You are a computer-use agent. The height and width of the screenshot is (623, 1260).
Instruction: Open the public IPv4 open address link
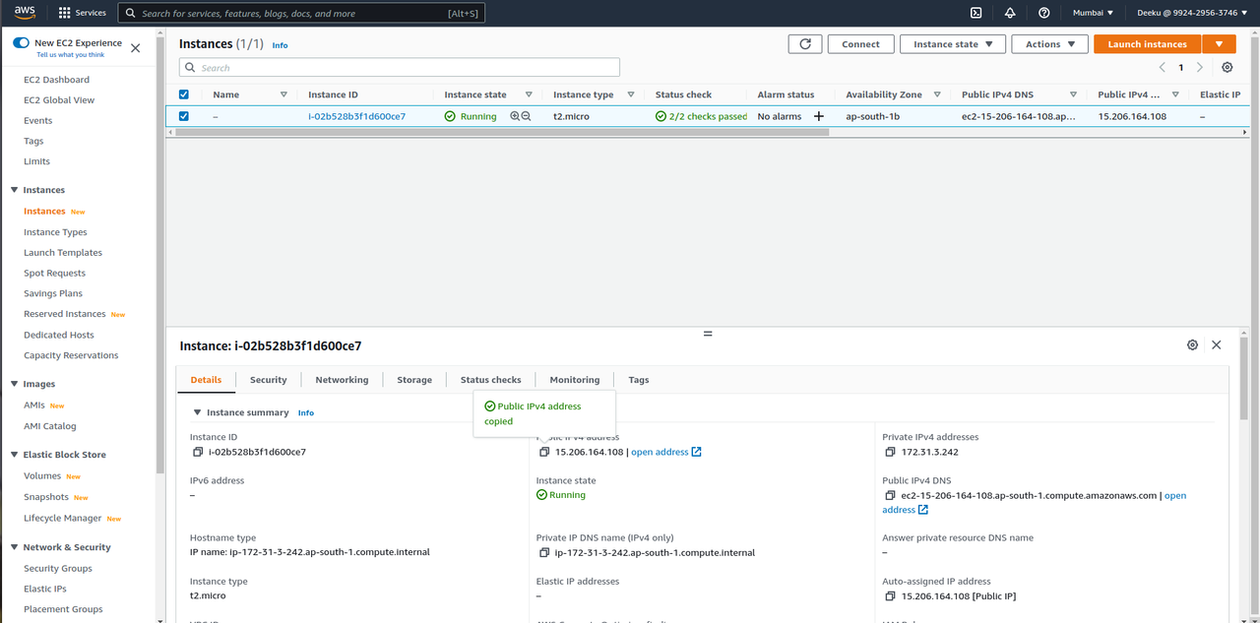pos(666,453)
